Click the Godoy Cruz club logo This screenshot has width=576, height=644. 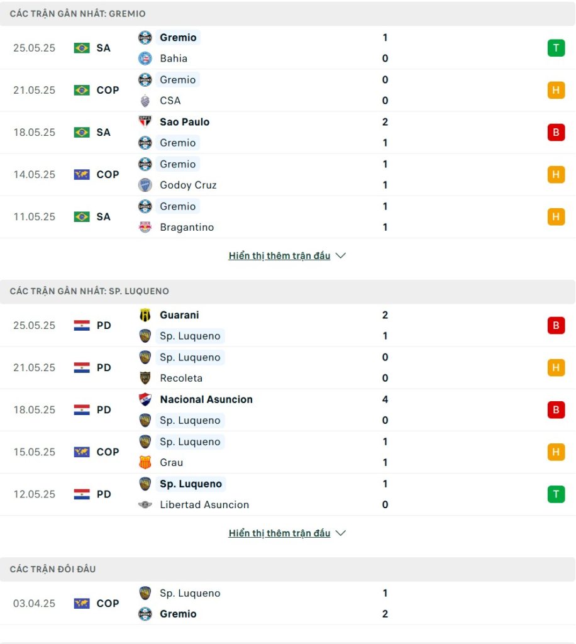click(x=145, y=185)
